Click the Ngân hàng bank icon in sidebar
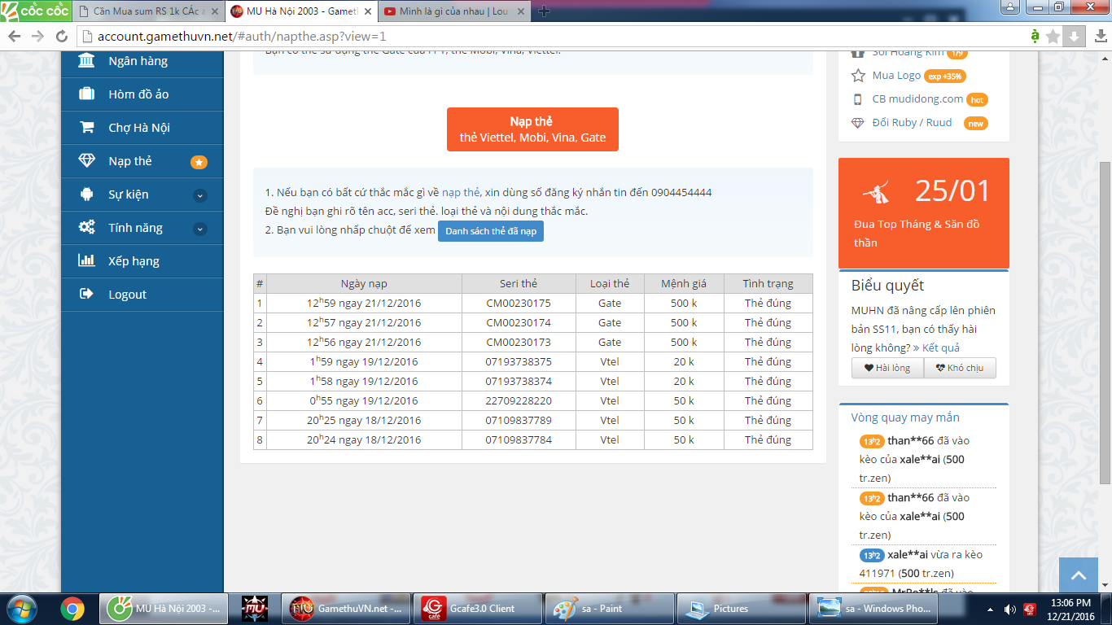Screen dimensions: 1112x625 [x=86, y=61]
